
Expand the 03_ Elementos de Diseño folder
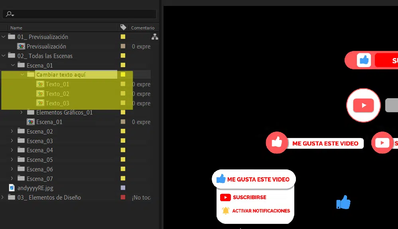(x=2, y=197)
